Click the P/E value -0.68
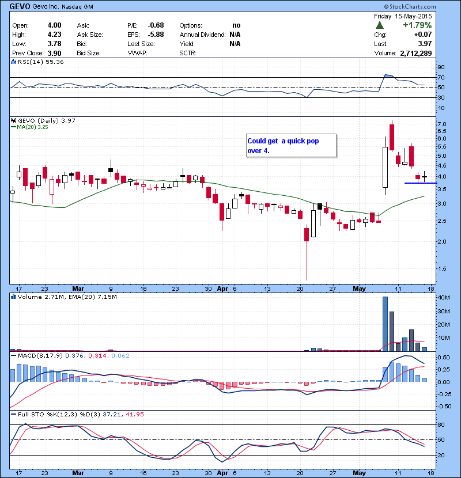Viewport: 461px width, 478px height. pyautogui.click(x=156, y=25)
